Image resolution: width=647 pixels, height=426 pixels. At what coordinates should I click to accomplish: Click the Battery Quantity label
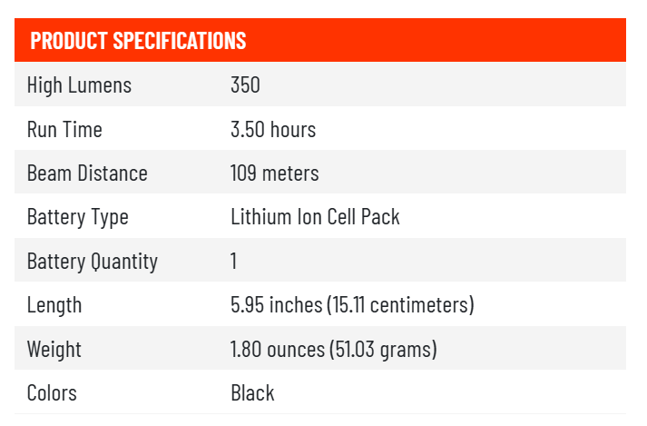pyautogui.click(x=93, y=262)
